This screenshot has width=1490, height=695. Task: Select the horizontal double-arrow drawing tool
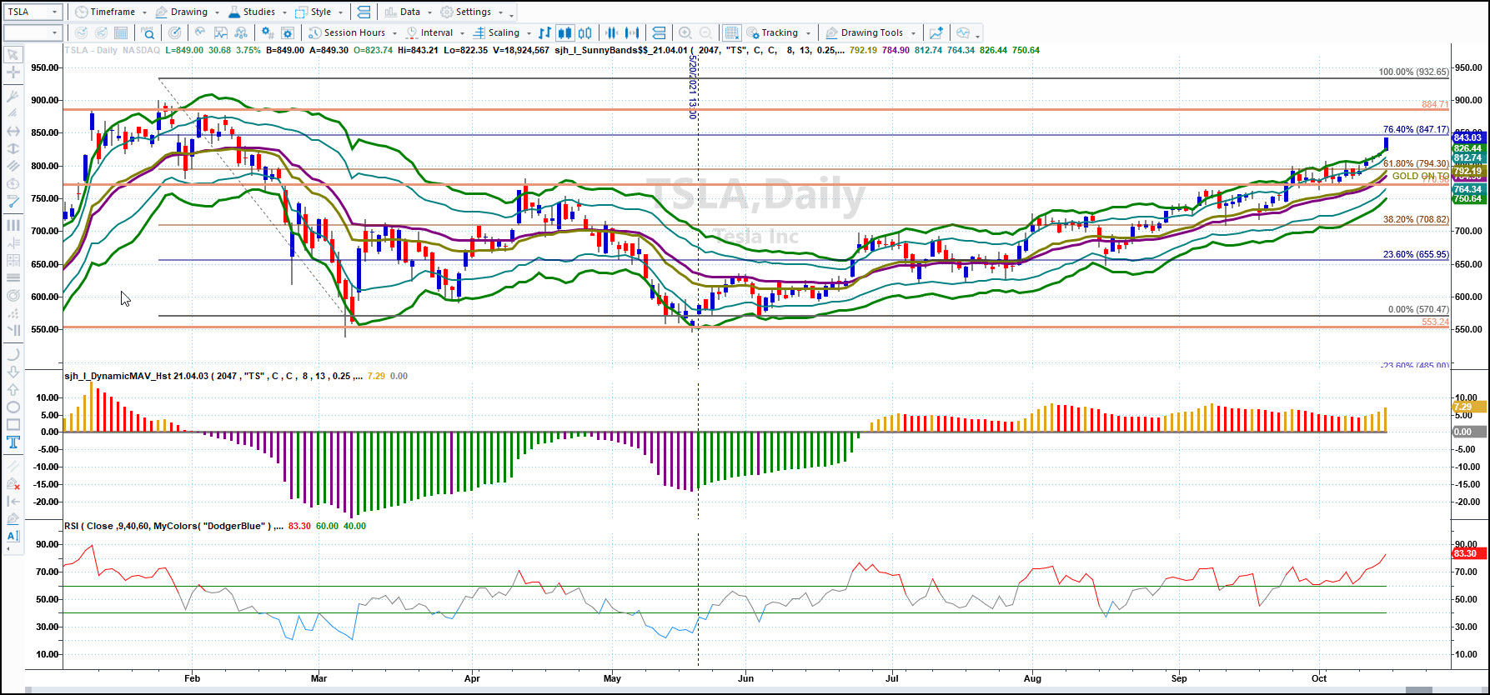pyautogui.click(x=13, y=132)
